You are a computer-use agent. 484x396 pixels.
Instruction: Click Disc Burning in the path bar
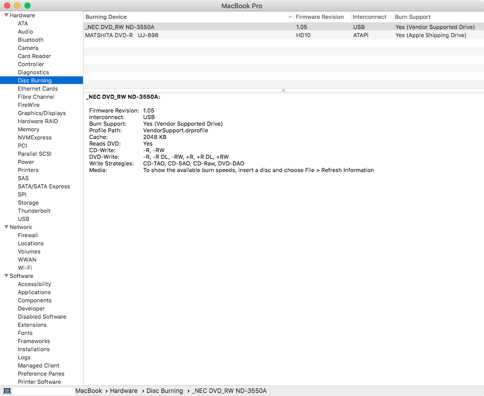pos(164,391)
